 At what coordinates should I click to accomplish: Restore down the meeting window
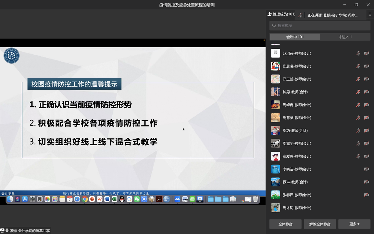[x=356, y=5]
